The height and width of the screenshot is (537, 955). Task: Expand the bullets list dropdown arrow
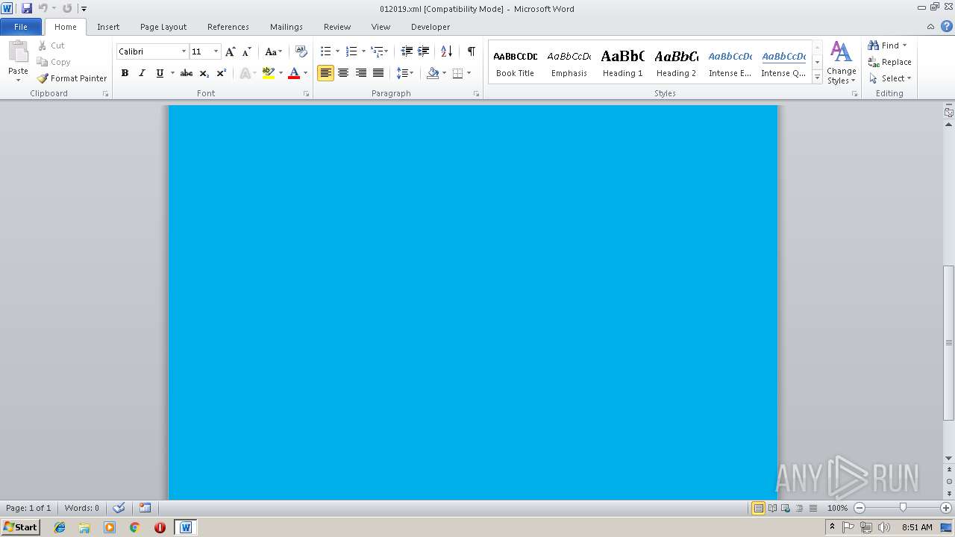click(x=337, y=51)
